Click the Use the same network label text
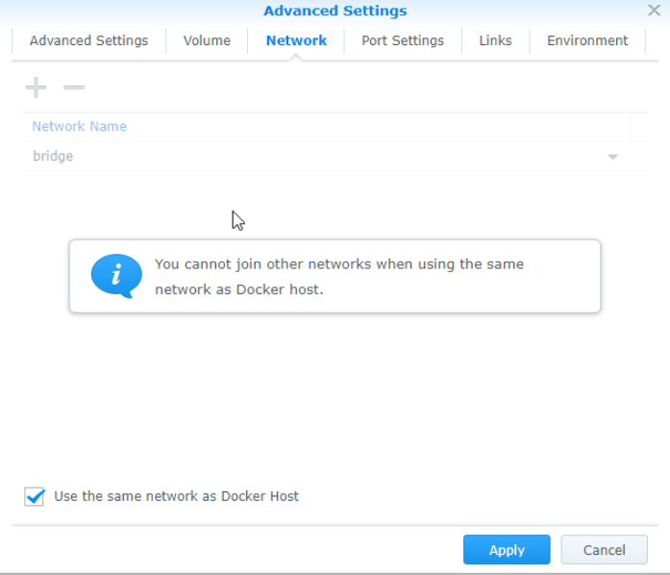670x575 pixels. [x=176, y=496]
